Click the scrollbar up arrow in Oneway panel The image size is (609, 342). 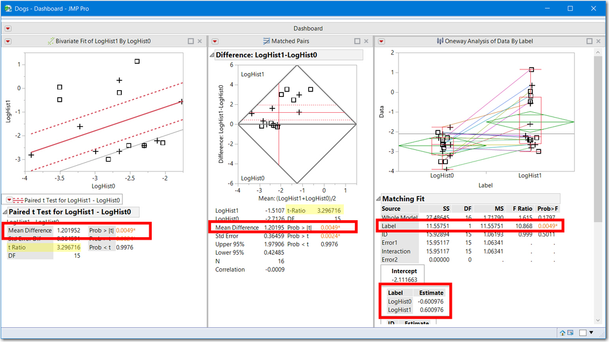tap(598, 52)
